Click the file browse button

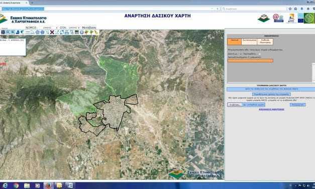click(x=235, y=105)
